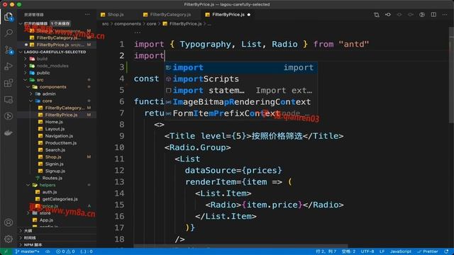
Task: Open ProductItem.js in the file tree
Action: pos(61,143)
